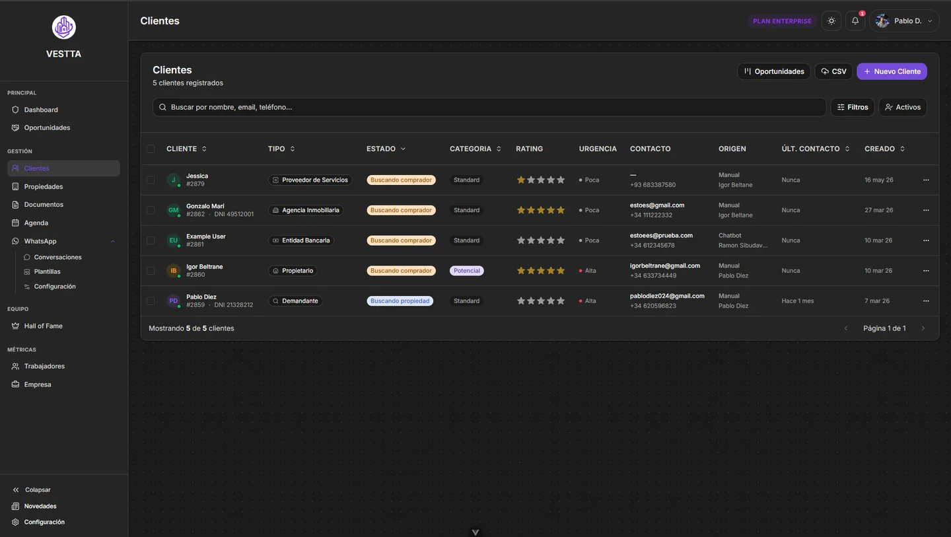Screen dimensions: 951x537
Task: Toggle the light/dark theme sun icon
Action: 831,21
